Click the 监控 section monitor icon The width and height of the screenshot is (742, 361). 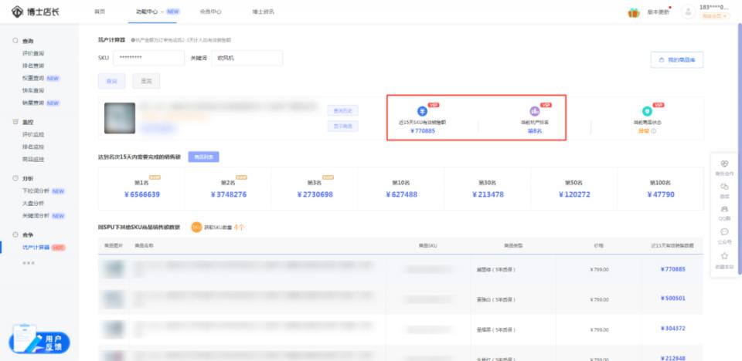tap(15, 122)
